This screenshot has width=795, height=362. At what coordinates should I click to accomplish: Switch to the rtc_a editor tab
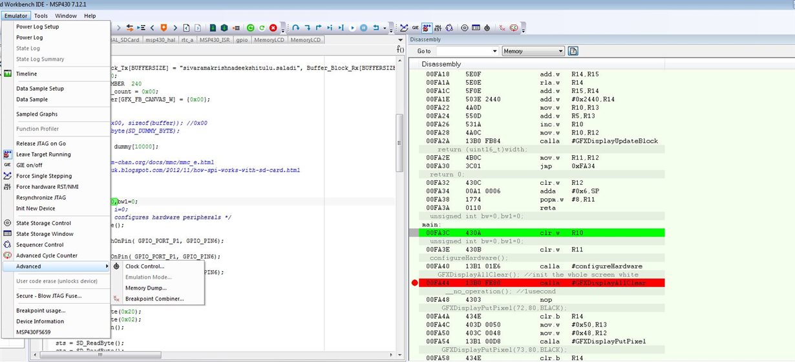tap(187, 40)
